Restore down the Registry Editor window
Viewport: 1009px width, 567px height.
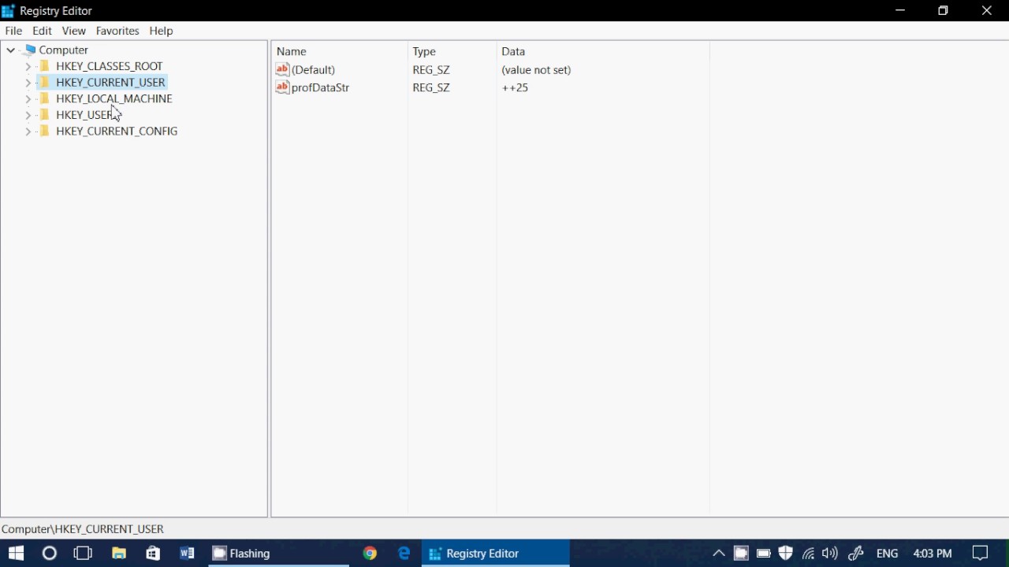tap(944, 11)
